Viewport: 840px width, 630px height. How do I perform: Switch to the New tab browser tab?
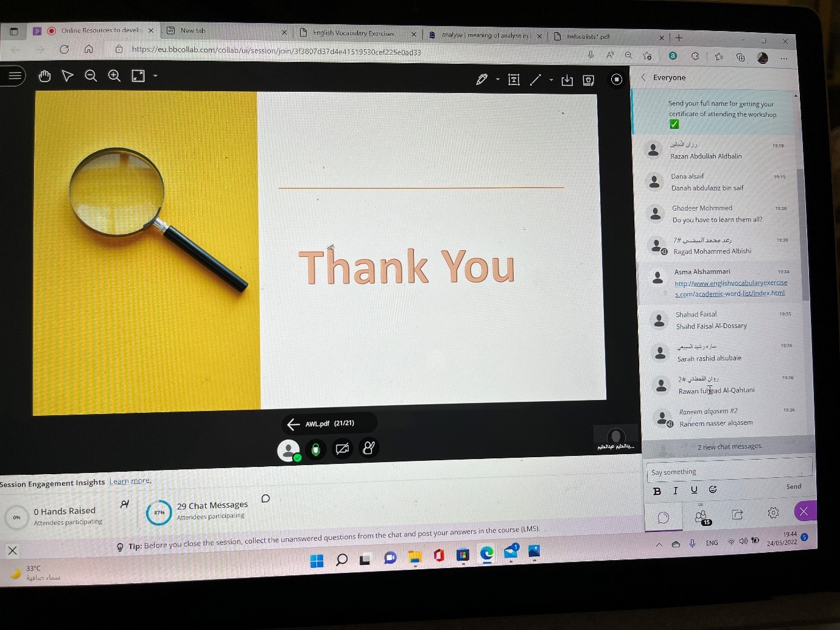[x=193, y=30]
